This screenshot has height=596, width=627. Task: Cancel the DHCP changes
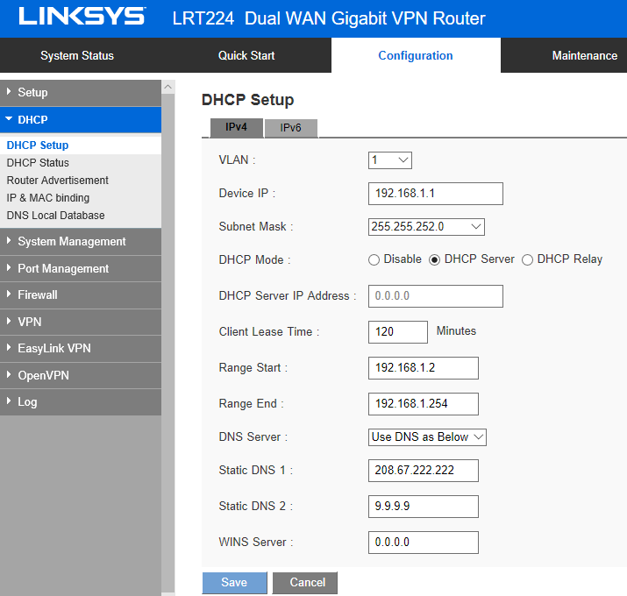(305, 582)
